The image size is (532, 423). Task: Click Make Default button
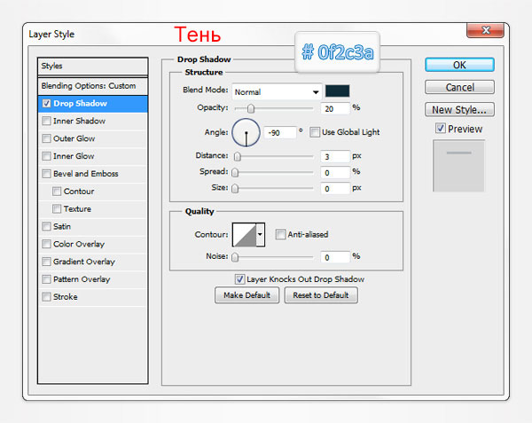[247, 295]
